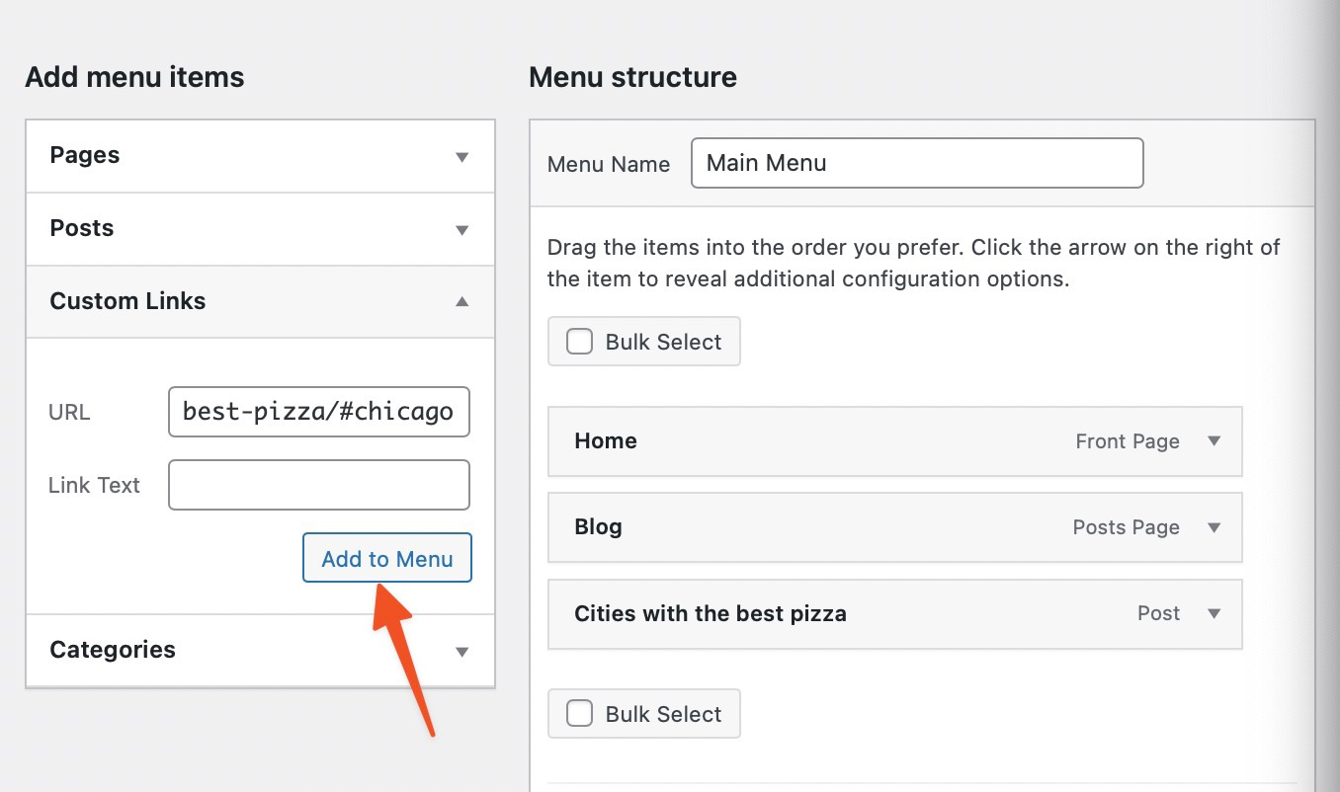The height and width of the screenshot is (792, 1340).
Task: Enable the top Bulk Select checkbox
Action: coord(579,341)
